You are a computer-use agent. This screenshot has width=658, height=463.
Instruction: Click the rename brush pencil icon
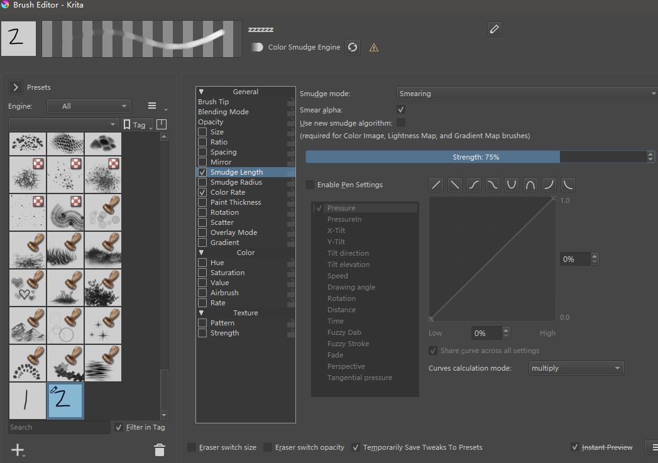[x=495, y=29]
